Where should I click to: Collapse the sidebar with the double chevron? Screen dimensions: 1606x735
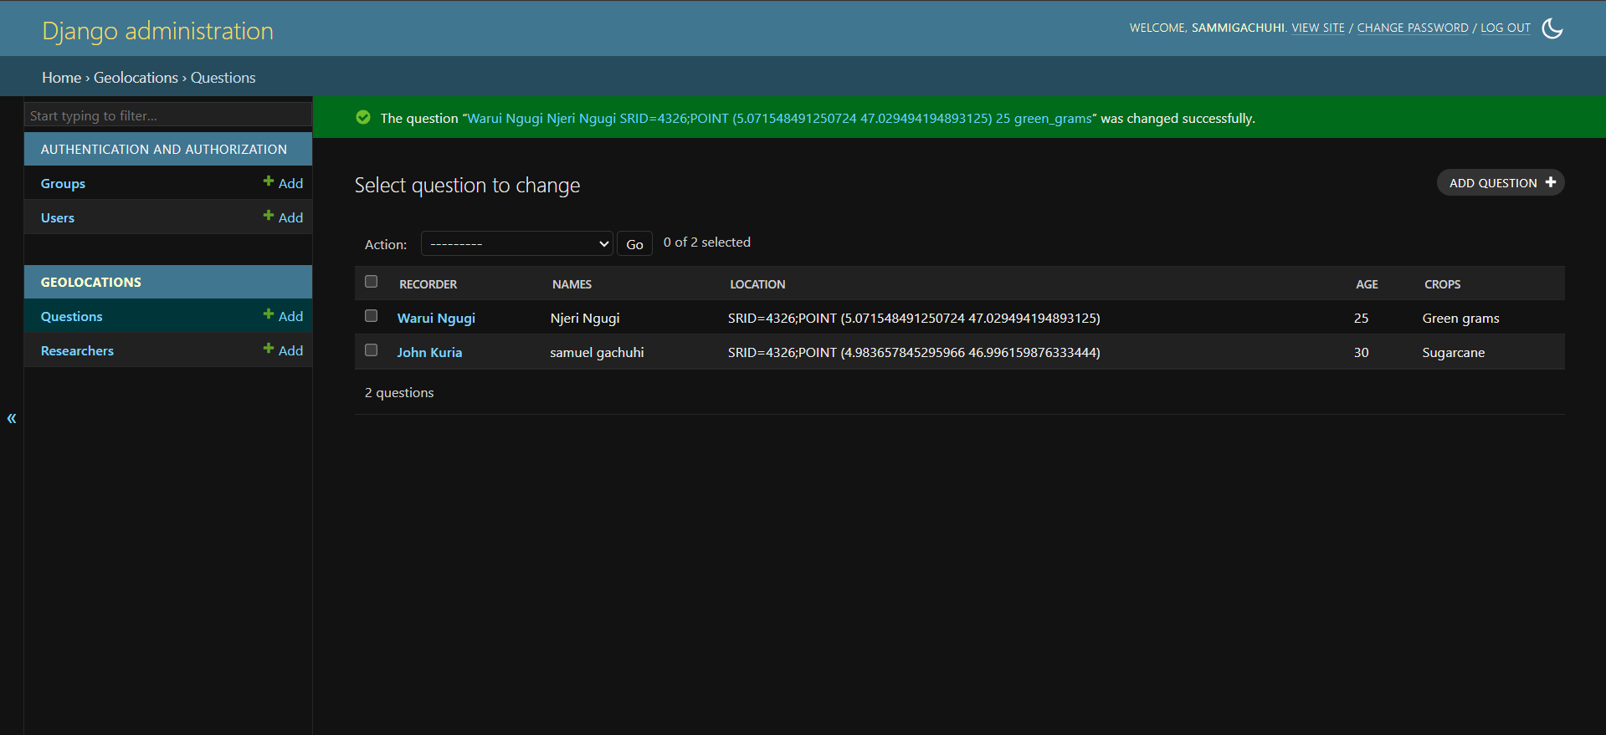coord(12,418)
